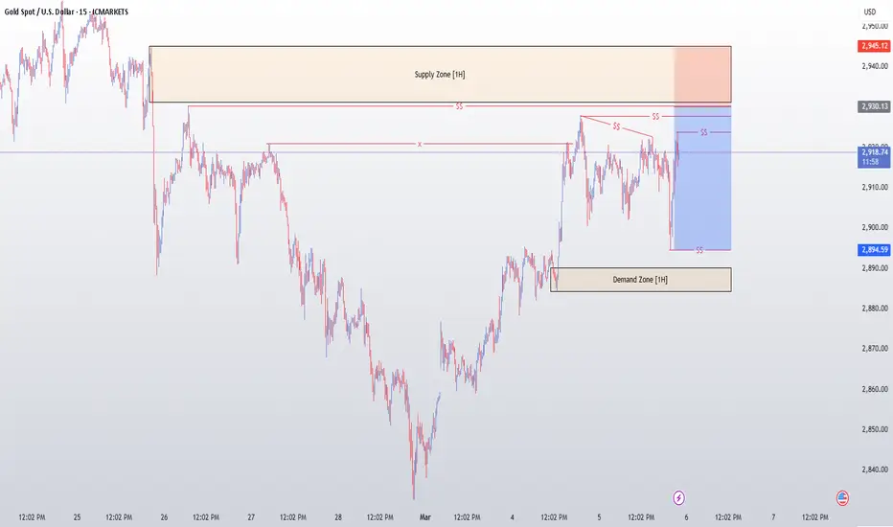Click the 2,840.00 price axis label
The width and height of the screenshot is (893, 527).
(875, 470)
